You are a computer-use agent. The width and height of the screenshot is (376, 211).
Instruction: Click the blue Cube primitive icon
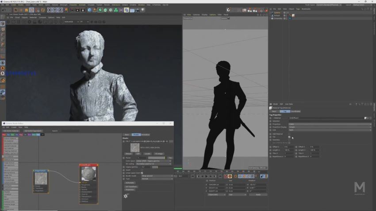[89, 10]
